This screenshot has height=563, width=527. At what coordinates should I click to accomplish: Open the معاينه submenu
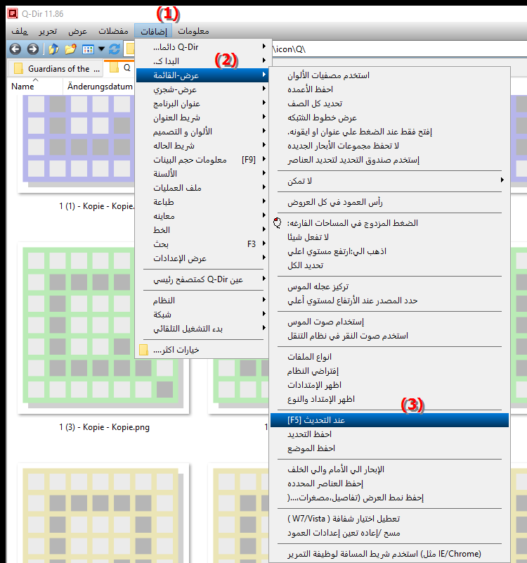pyautogui.click(x=202, y=216)
